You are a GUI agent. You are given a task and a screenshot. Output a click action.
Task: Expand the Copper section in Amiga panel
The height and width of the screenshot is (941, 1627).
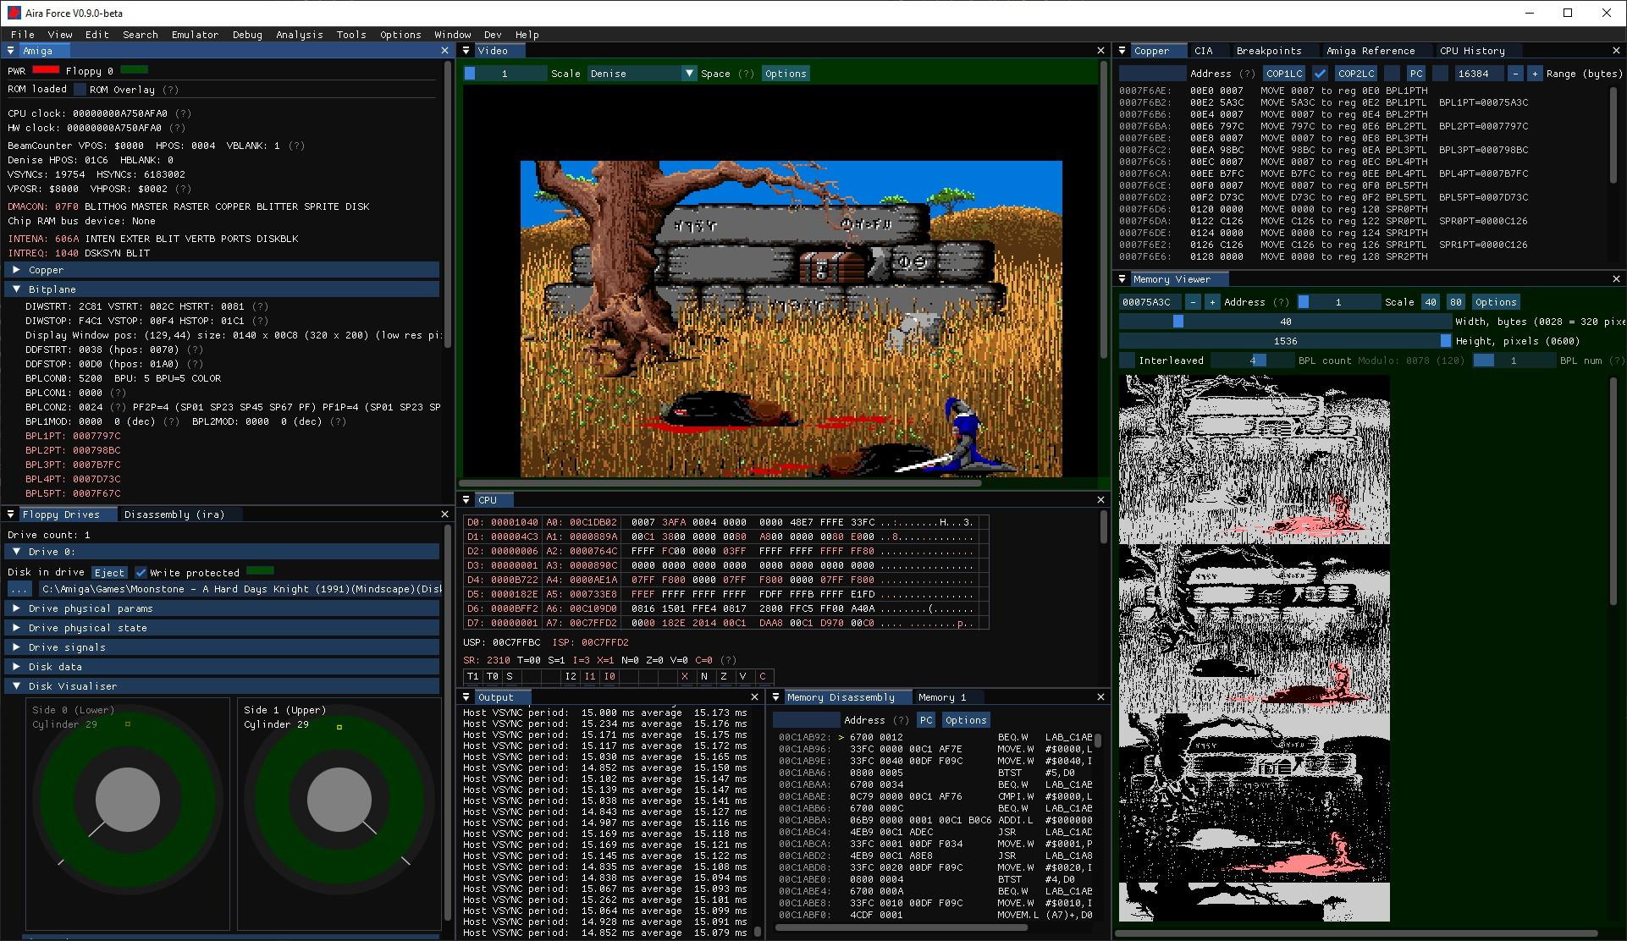(223, 270)
